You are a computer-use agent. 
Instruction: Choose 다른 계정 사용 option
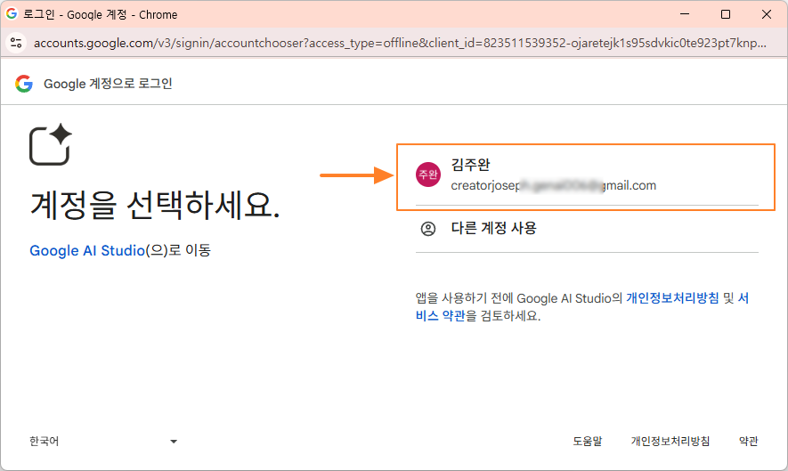(587, 229)
